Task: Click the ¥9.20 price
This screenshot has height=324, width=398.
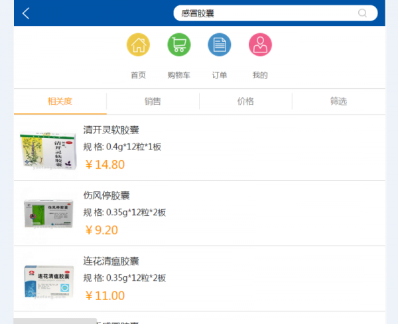Action: 101,230
